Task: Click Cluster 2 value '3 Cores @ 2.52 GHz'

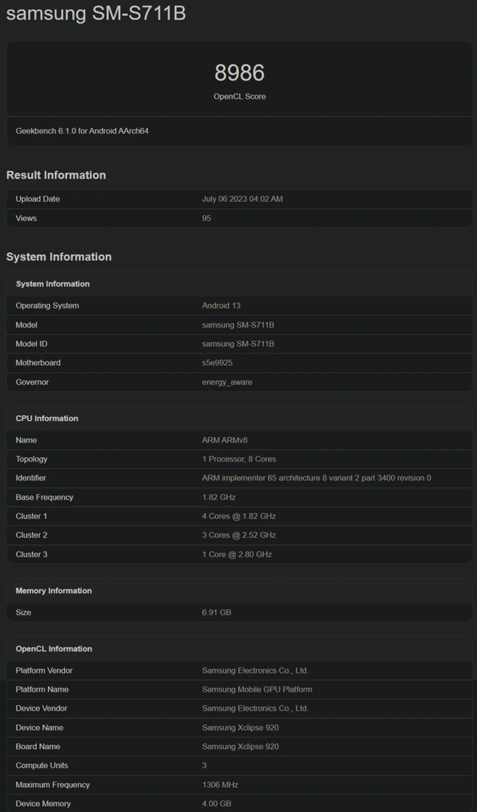Action: [x=239, y=535]
